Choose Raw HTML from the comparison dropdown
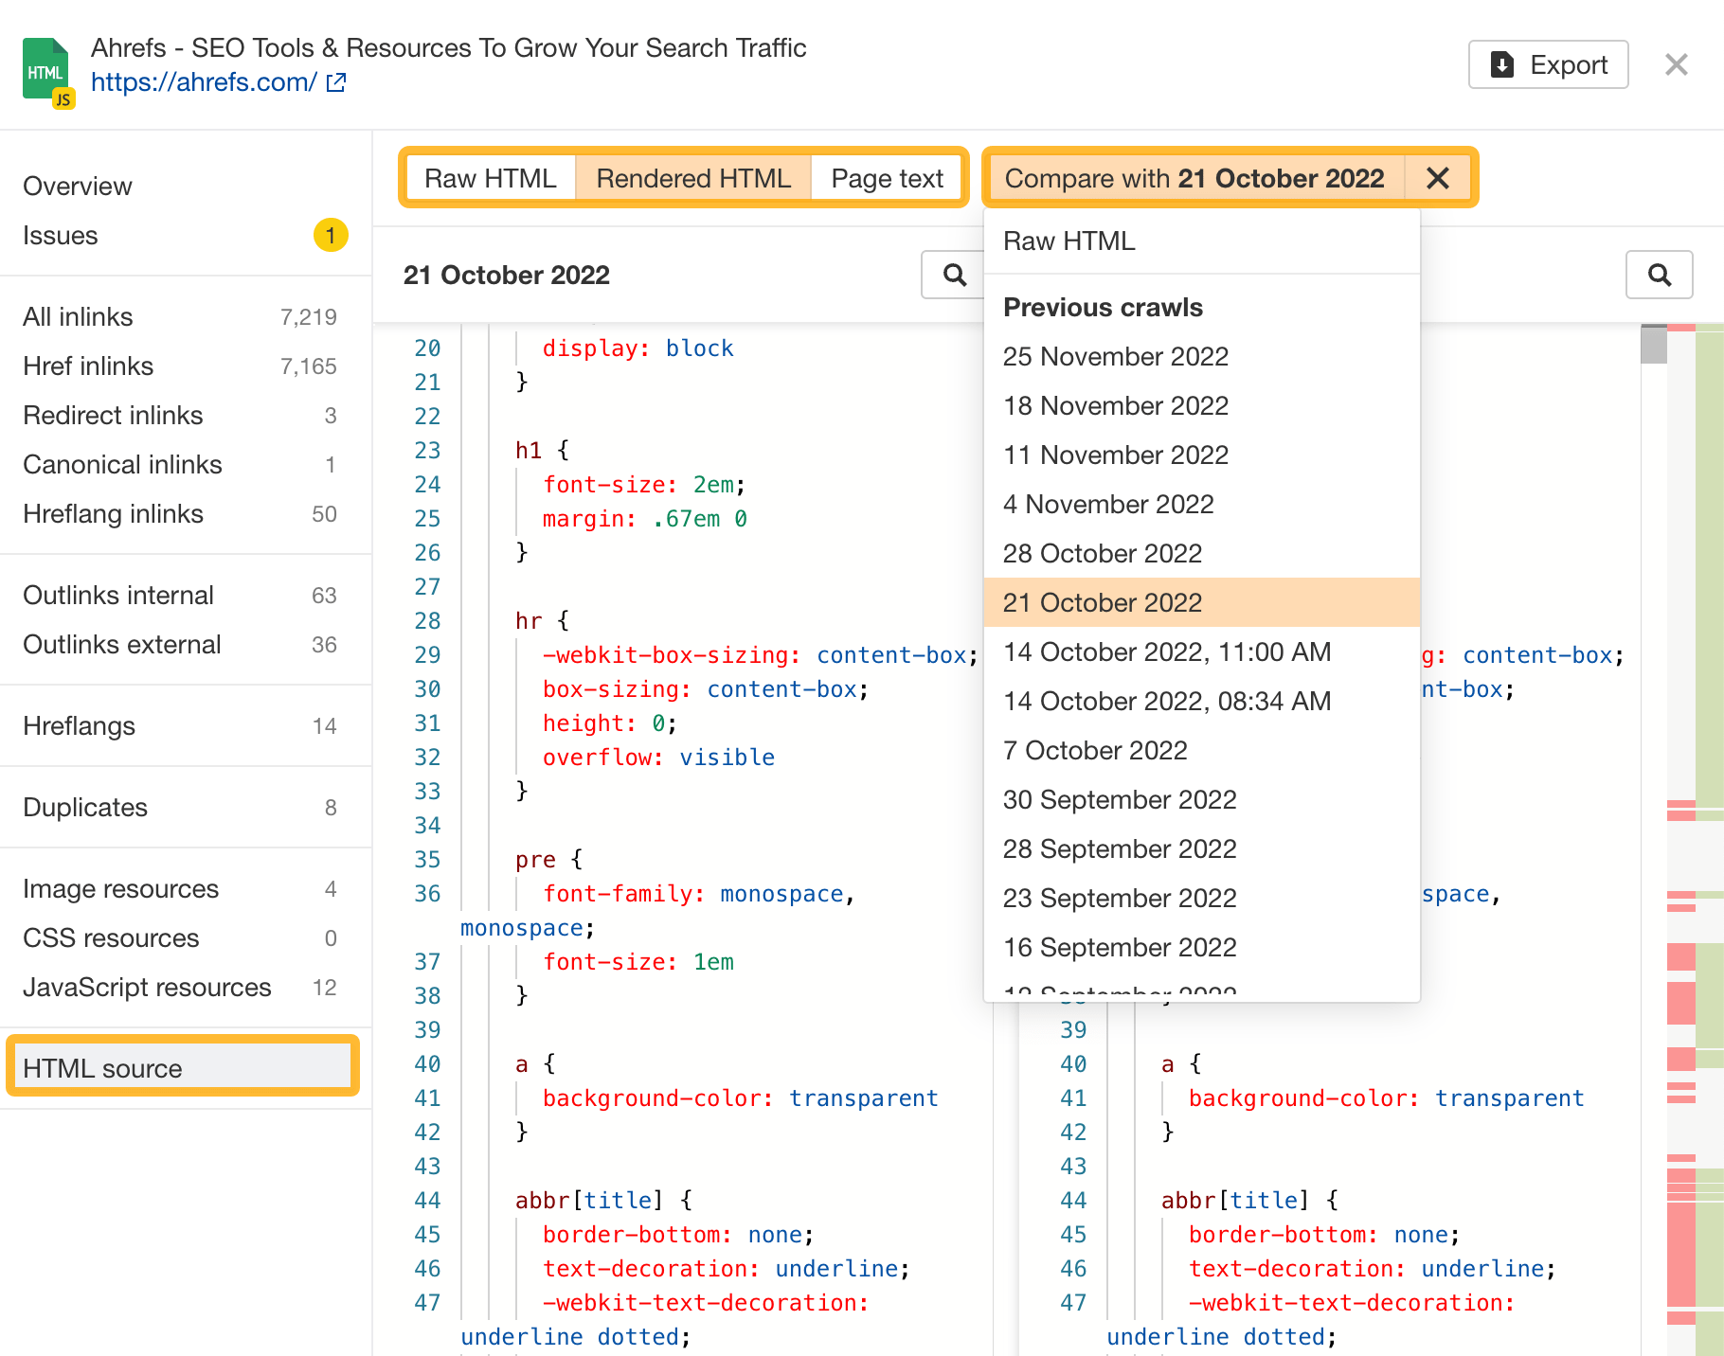 click(x=1069, y=241)
